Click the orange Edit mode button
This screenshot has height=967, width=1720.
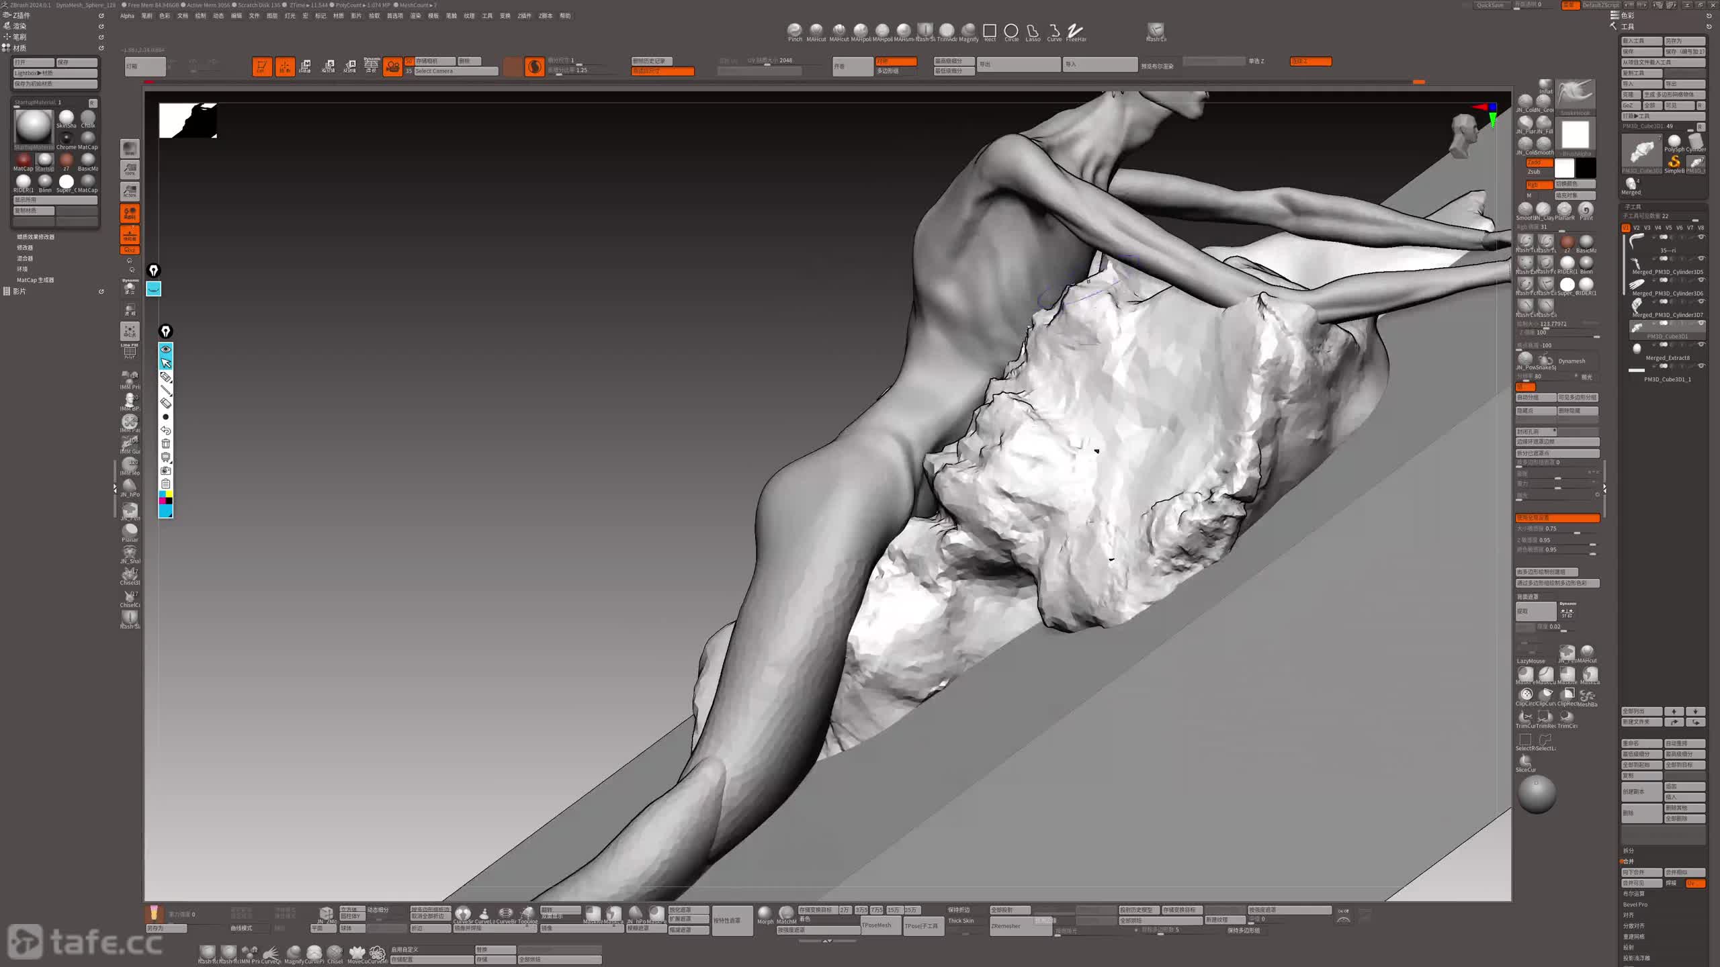[x=261, y=66]
